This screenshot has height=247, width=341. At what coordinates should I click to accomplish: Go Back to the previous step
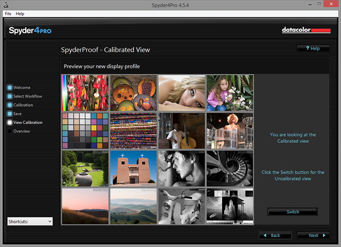pyautogui.click(x=275, y=235)
